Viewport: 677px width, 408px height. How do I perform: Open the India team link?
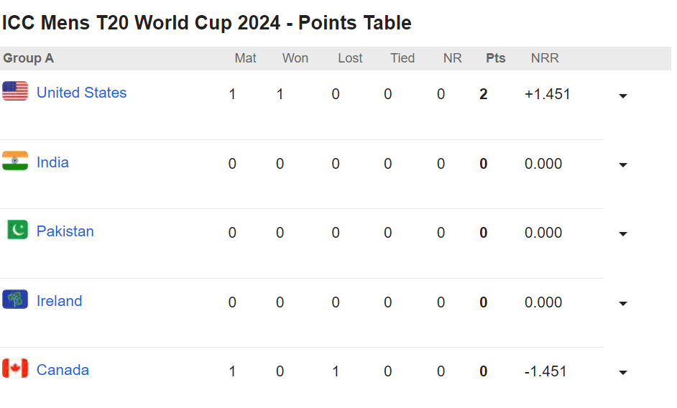point(52,162)
